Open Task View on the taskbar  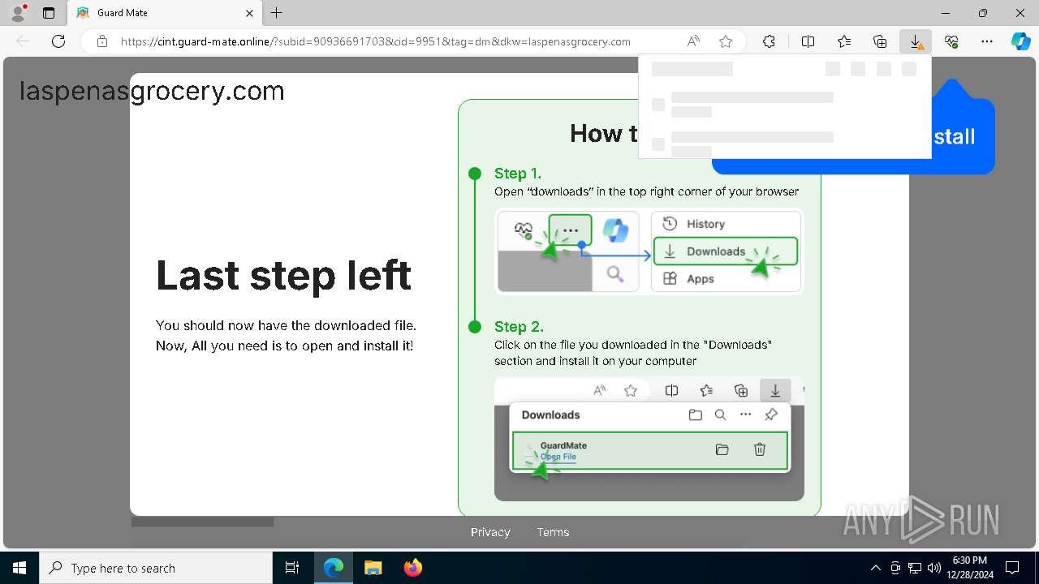click(293, 568)
